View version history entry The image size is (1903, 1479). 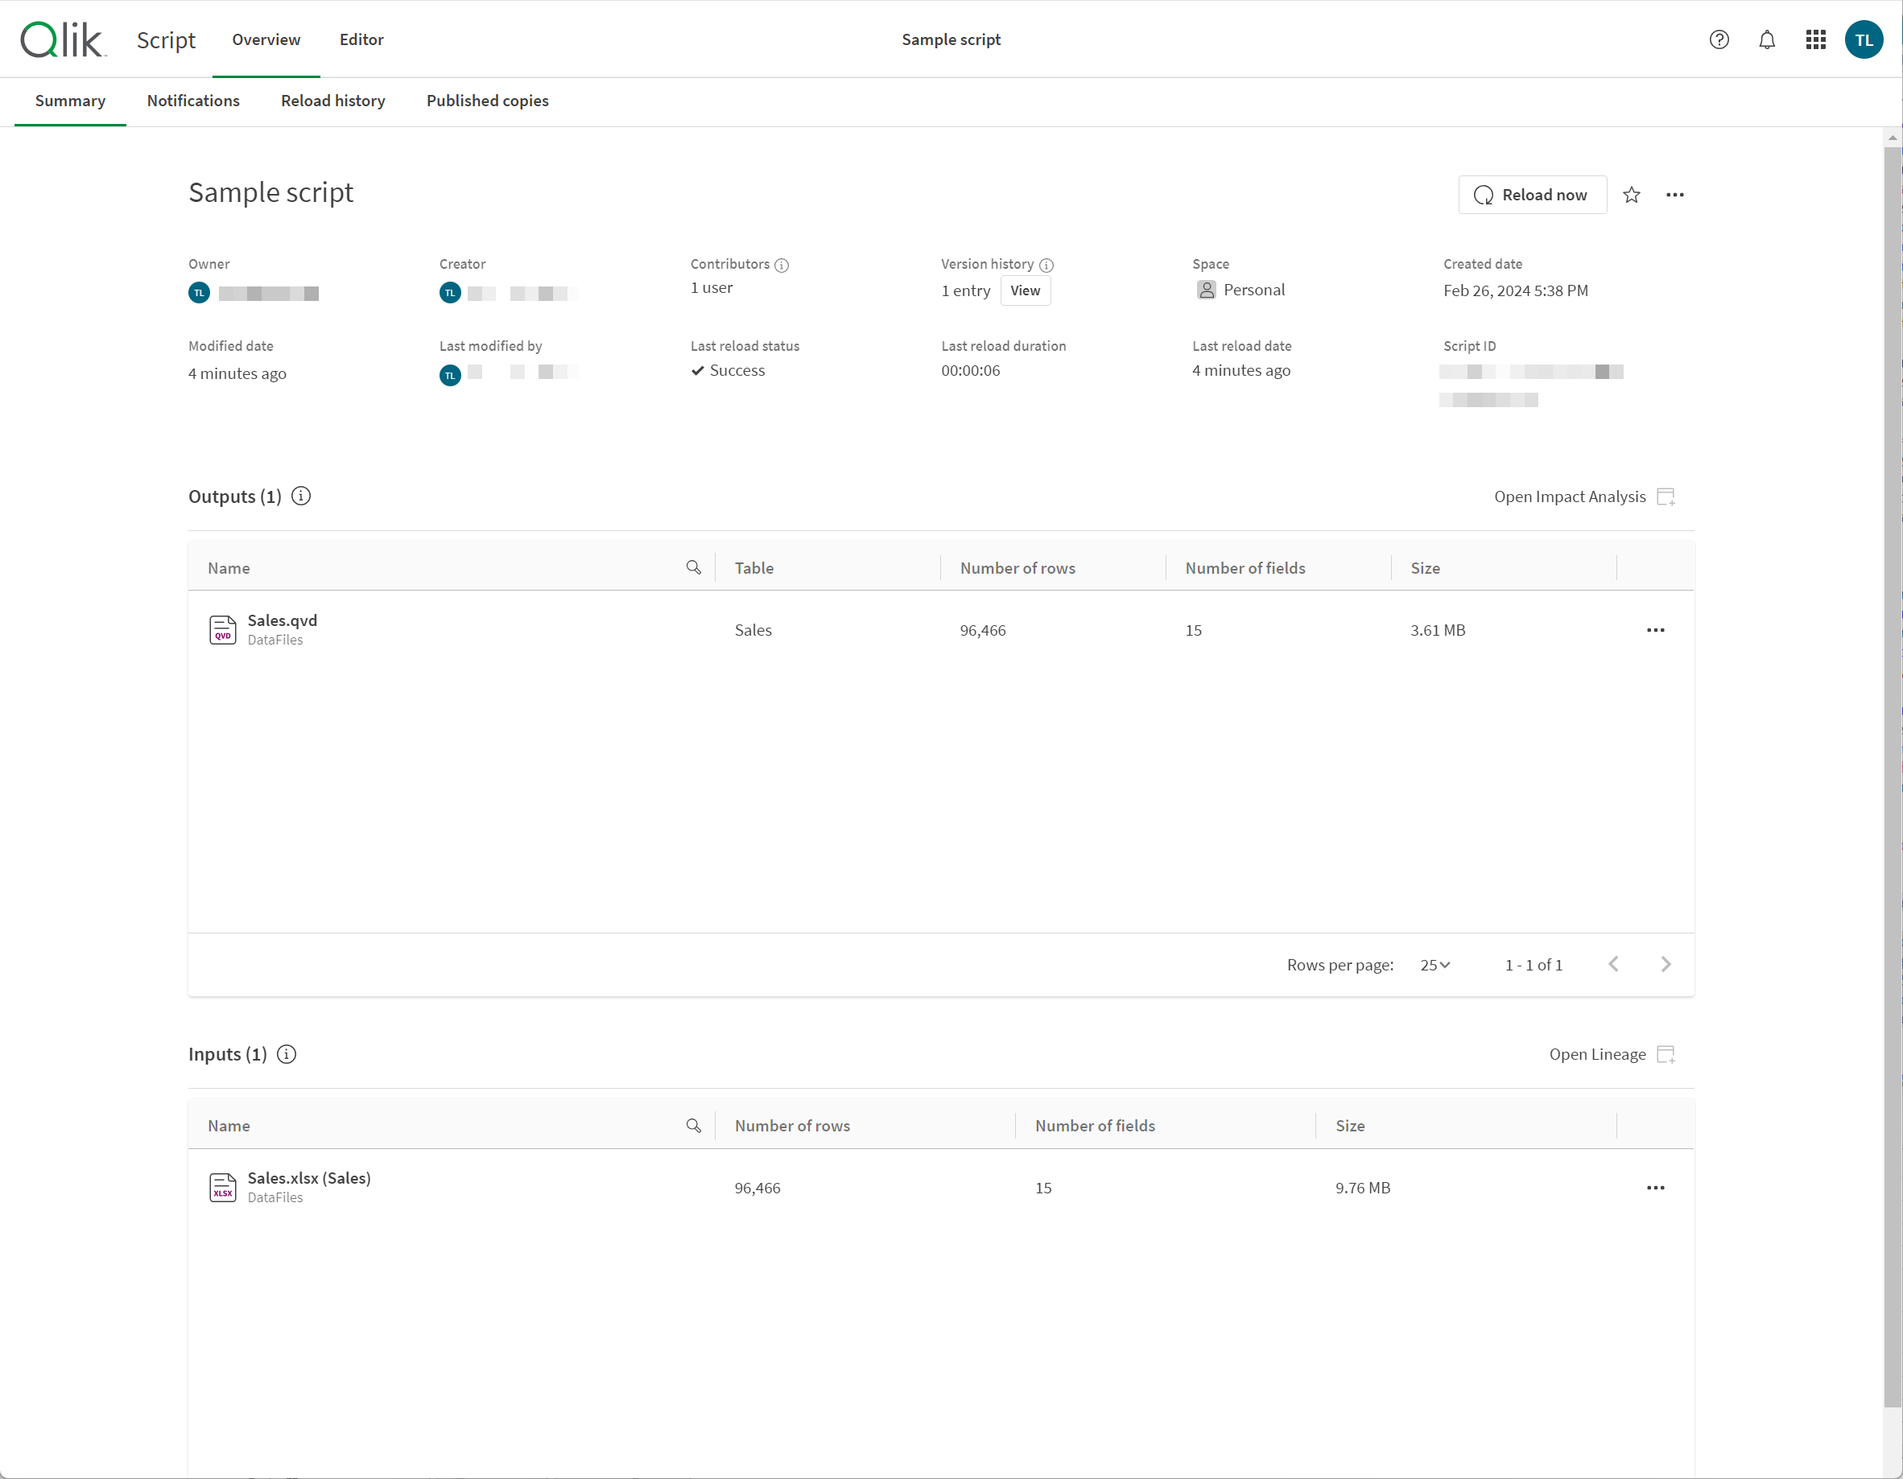[1022, 290]
